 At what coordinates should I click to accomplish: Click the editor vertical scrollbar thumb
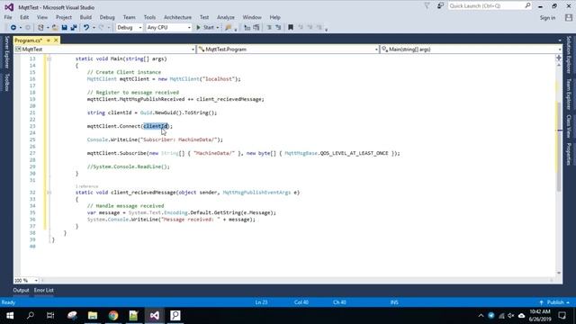pos(559,147)
